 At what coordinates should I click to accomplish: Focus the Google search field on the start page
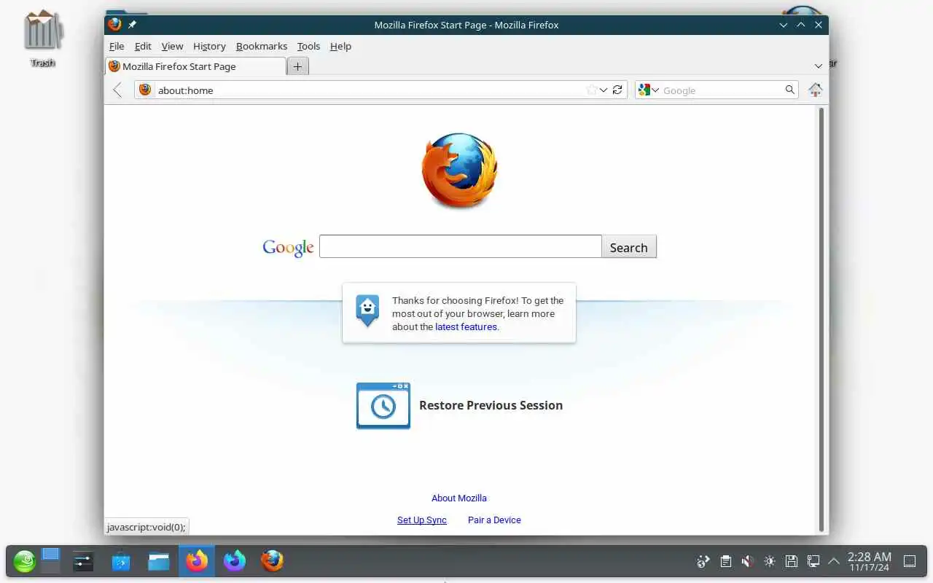(460, 246)
